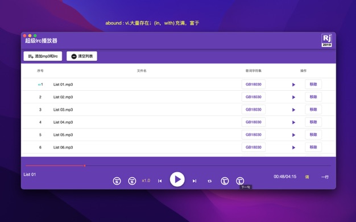Click the 文件名 column header
Screen dimensions: 356x222
pyautogui.click(x=142, y=71)
